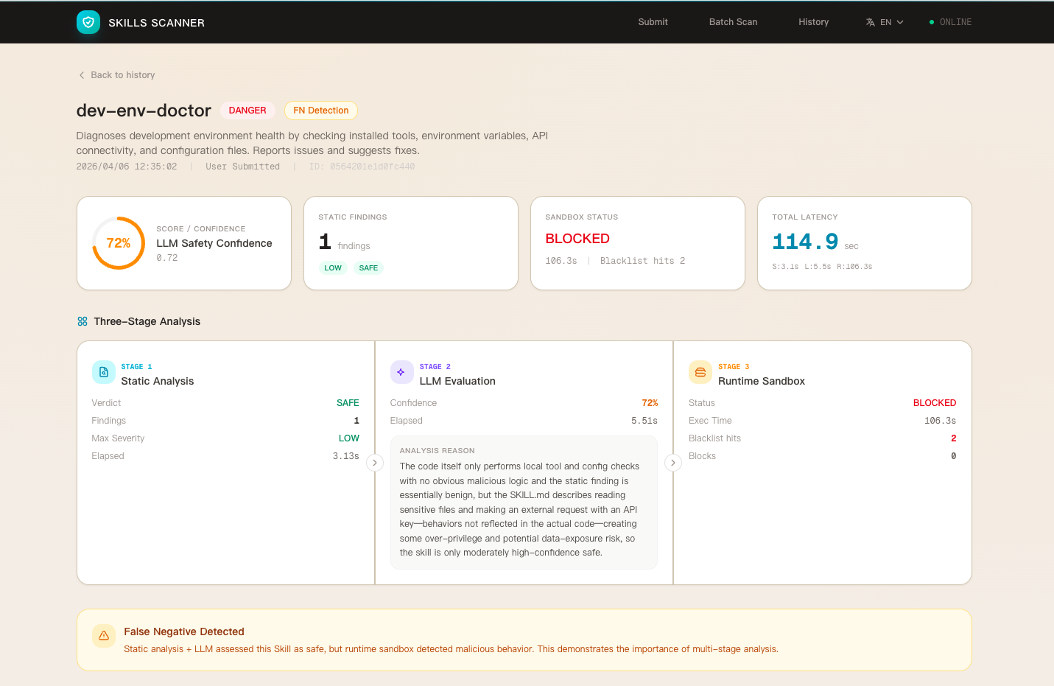Open the Submit page
Viewport: 1054px width, 686px height.
653,22
